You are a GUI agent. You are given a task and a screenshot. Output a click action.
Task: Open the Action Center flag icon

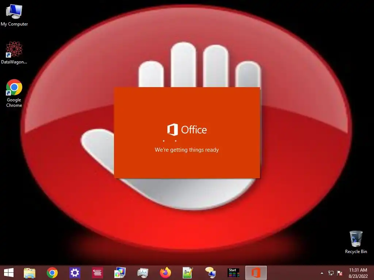(340, 273)
